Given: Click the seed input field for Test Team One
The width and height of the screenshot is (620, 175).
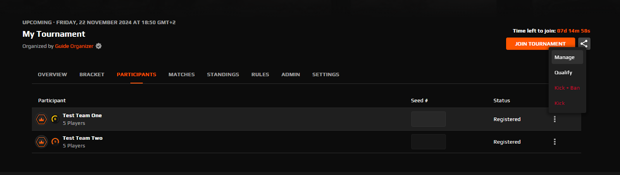Looking at the screenshot, I should click(x=428, y=119).
